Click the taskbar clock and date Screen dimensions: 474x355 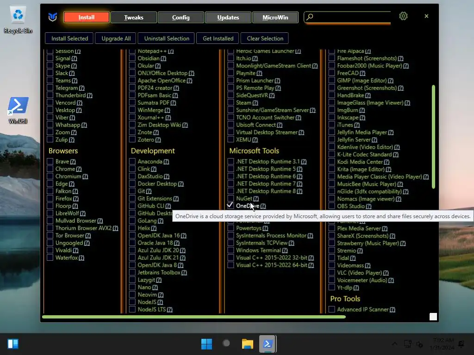click(443, 344)
